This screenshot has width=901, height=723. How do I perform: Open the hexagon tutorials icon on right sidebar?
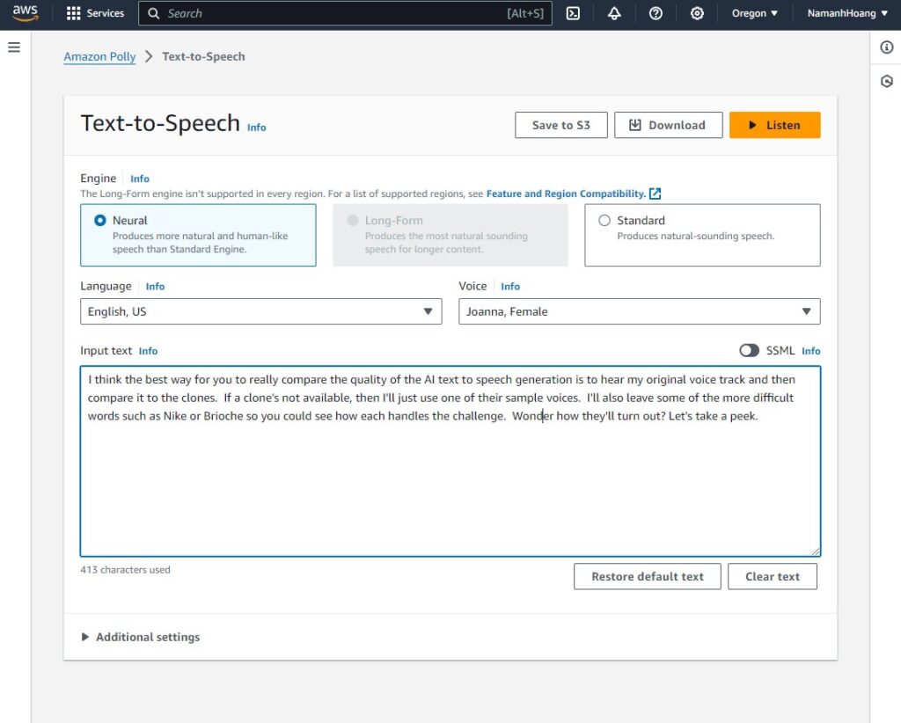pos(887,81)
